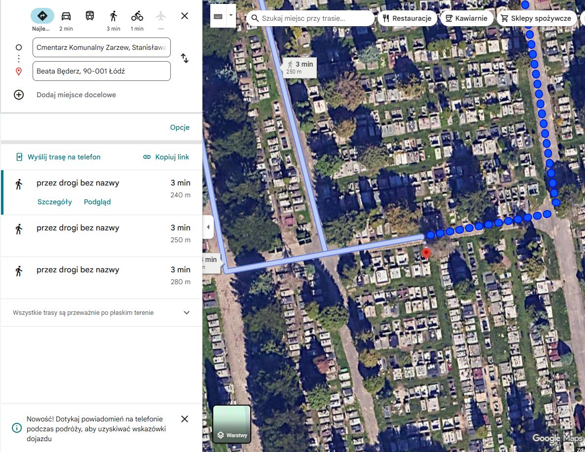The image size is (585, 452).
Task: Toggle the Warstwy layers thumbnail
Action: [x=232, y=424]
